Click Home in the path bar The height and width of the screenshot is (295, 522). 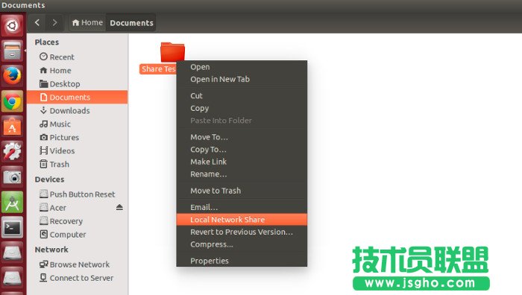(87, 22)
